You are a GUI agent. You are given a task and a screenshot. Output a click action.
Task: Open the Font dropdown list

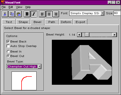click(x=102, y=13)
